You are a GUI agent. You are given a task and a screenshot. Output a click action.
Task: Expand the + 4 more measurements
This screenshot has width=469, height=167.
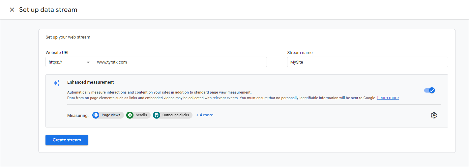tap(205, 115)
